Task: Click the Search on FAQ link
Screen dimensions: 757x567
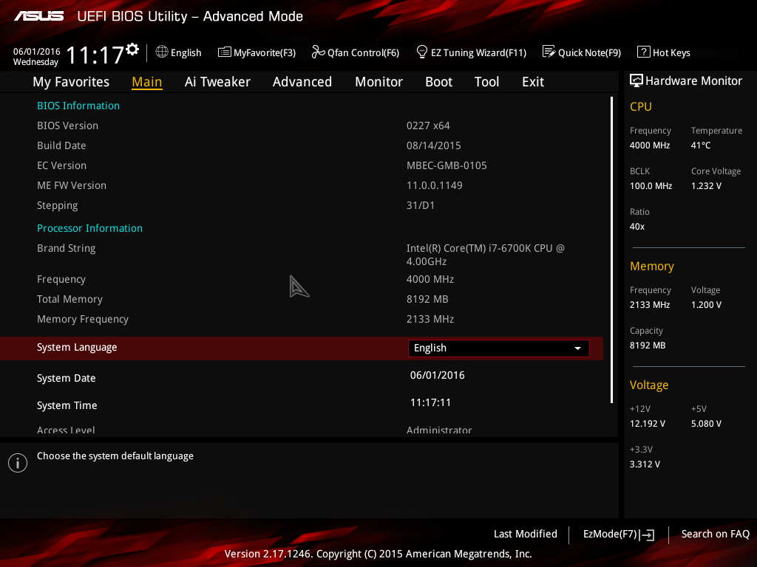Action: coord(715,534)
